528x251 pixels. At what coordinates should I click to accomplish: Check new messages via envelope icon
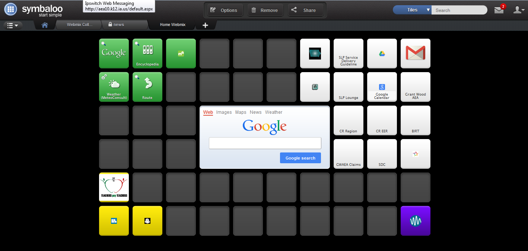point(499,10)
